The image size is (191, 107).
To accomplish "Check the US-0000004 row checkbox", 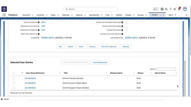I will click(x=14, y=83).
